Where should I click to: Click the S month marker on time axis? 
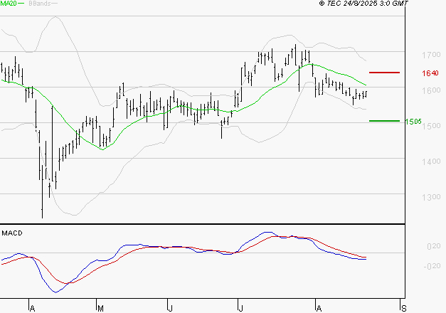coord(403,308)
